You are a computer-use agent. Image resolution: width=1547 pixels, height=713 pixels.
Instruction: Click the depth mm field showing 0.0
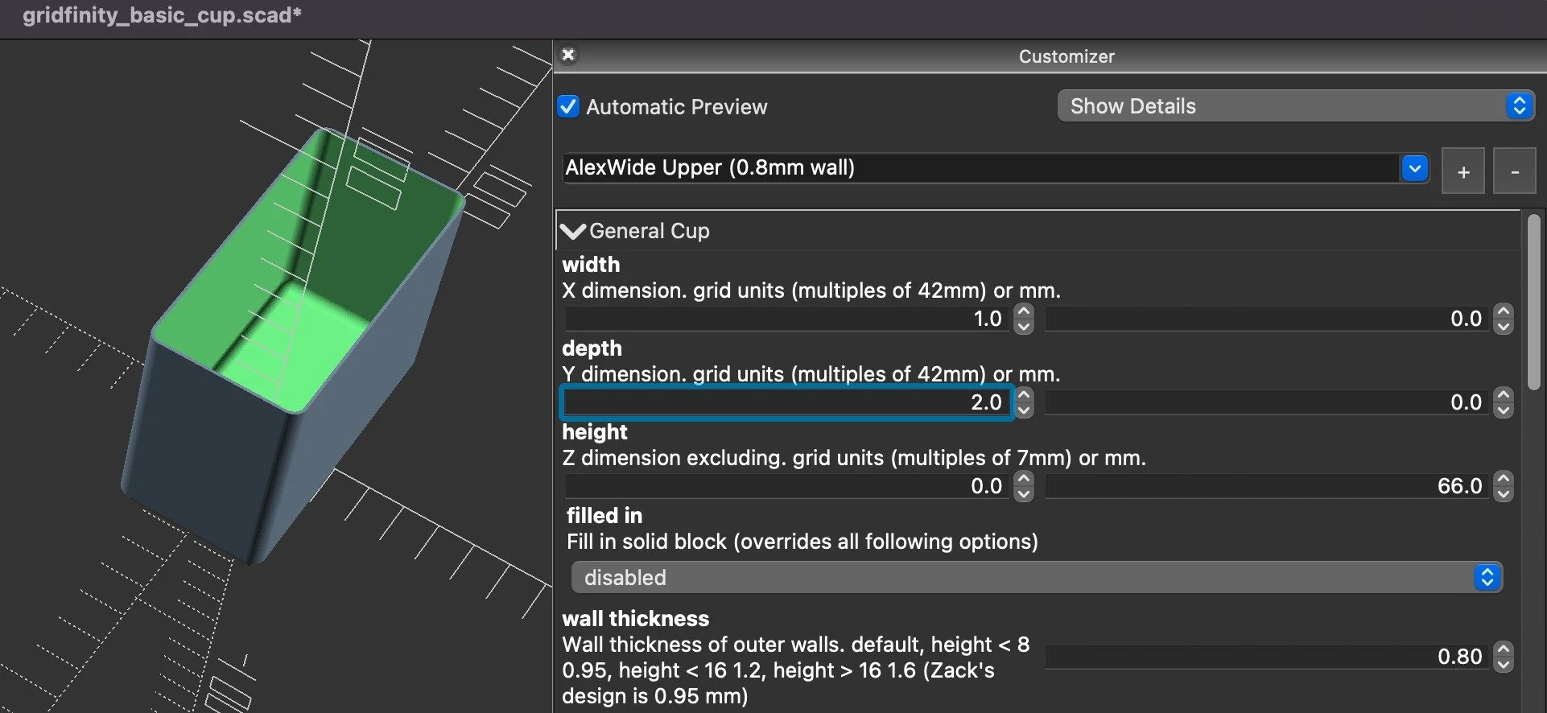1267,402
